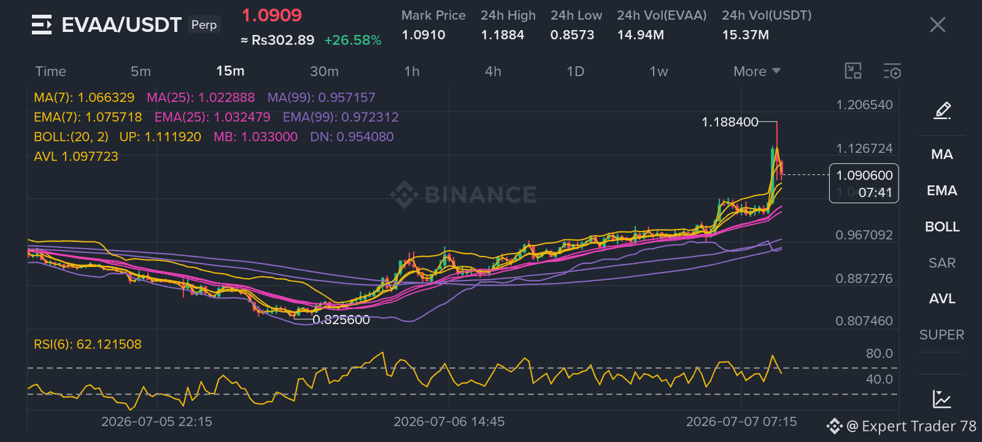The height and width of the screenshot is (442, 982).
Task: Open the indicator chart icon below SUPER
Action: click(942, 399)
